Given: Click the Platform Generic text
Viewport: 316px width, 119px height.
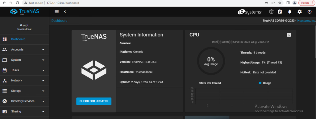Looking at the screenshot, I should [x=131, y=52].
